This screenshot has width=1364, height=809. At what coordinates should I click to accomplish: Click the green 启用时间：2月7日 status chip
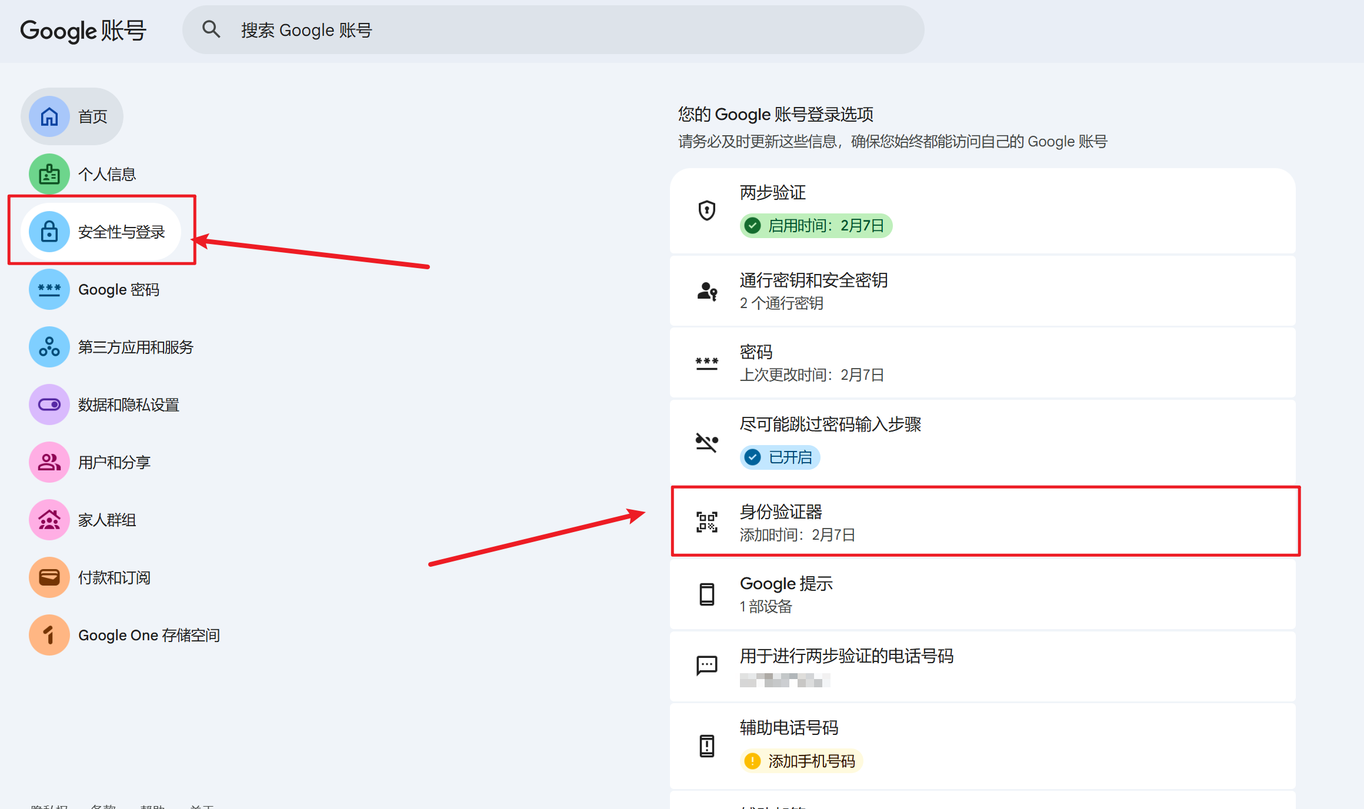tap(816, 226)
